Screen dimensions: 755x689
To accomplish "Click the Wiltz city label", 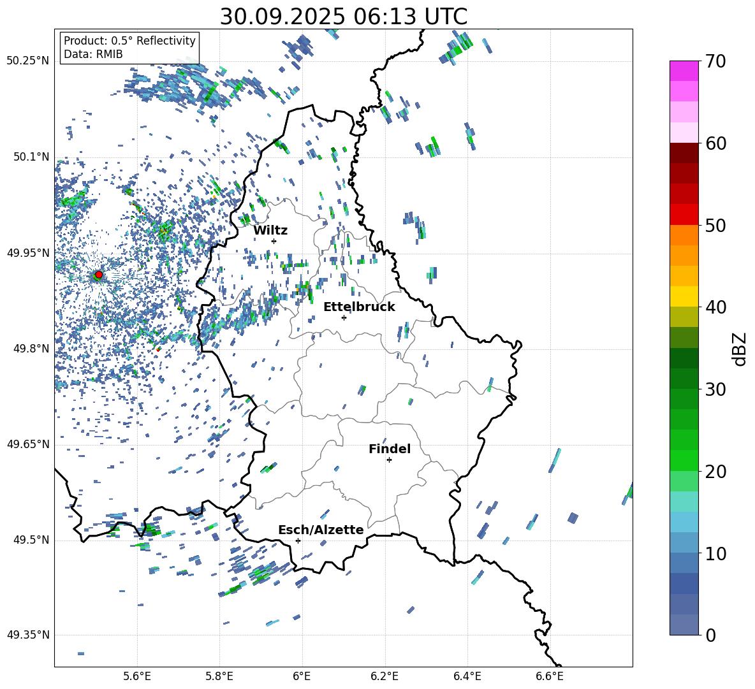I will pyautogui.click(x=270, y=230).
